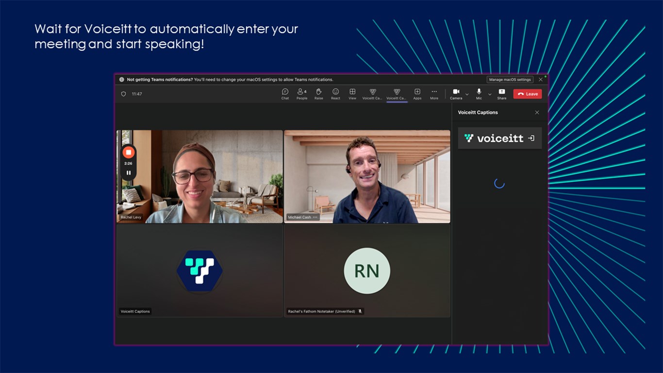Stop the recording with the red button
Image resolution: width=663 pixels, height=373 pixels.
pyautogui.click(x=129, y=153)
